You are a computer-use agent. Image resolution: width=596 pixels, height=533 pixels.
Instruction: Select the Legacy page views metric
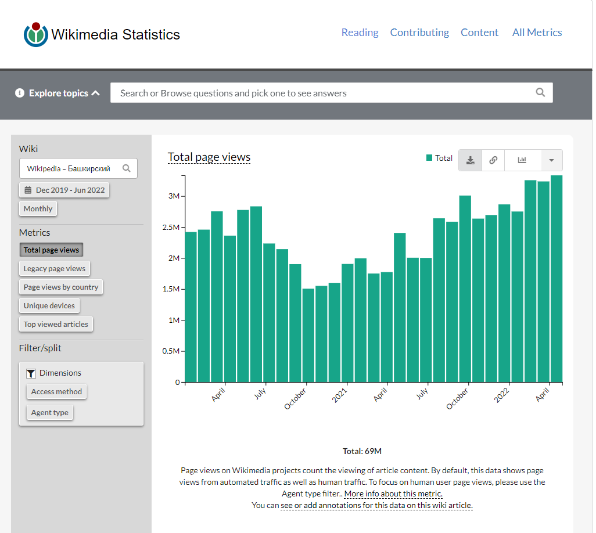pos(55,269)
